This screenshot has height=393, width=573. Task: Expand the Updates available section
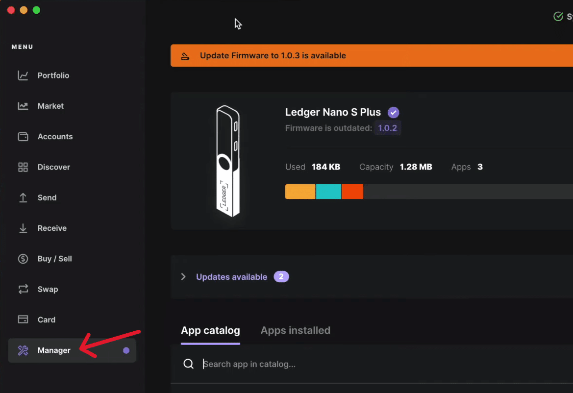[x=231, y=276]
